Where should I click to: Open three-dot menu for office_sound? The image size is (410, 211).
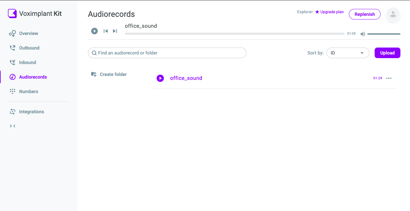pyautogui.click(x=389, y=78)
